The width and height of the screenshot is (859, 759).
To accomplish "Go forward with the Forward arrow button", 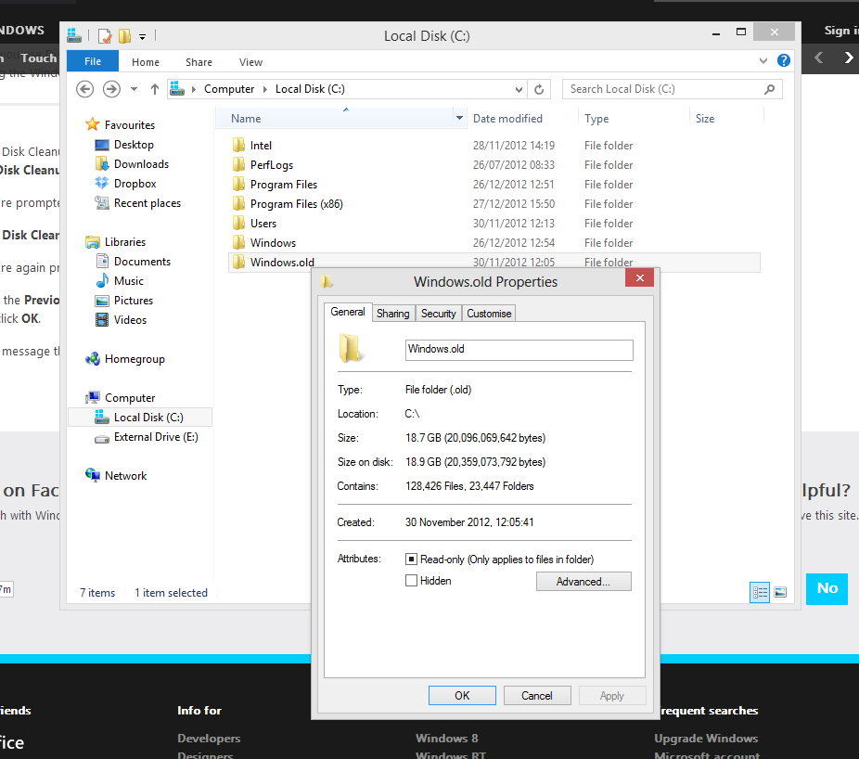I will point(111,89).
